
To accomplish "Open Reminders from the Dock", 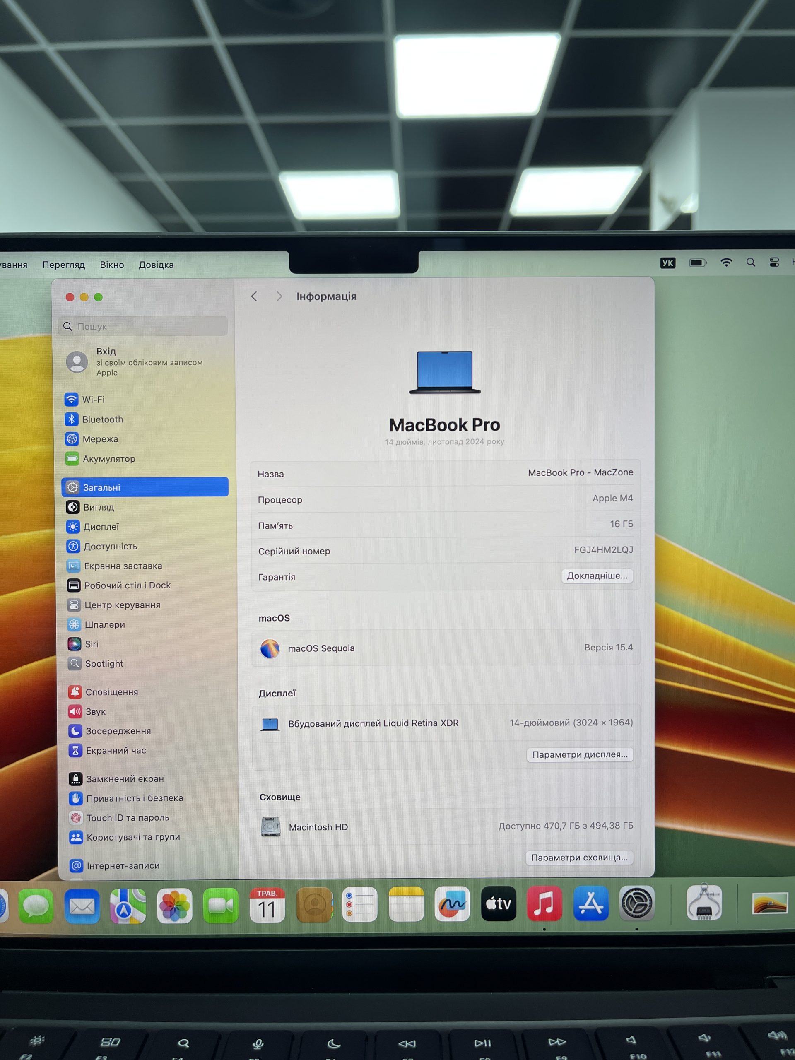I will (360, 904).
